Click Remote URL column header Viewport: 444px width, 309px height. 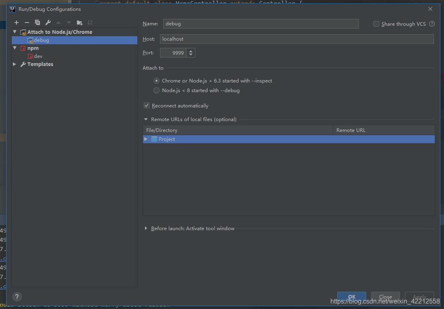384,130
